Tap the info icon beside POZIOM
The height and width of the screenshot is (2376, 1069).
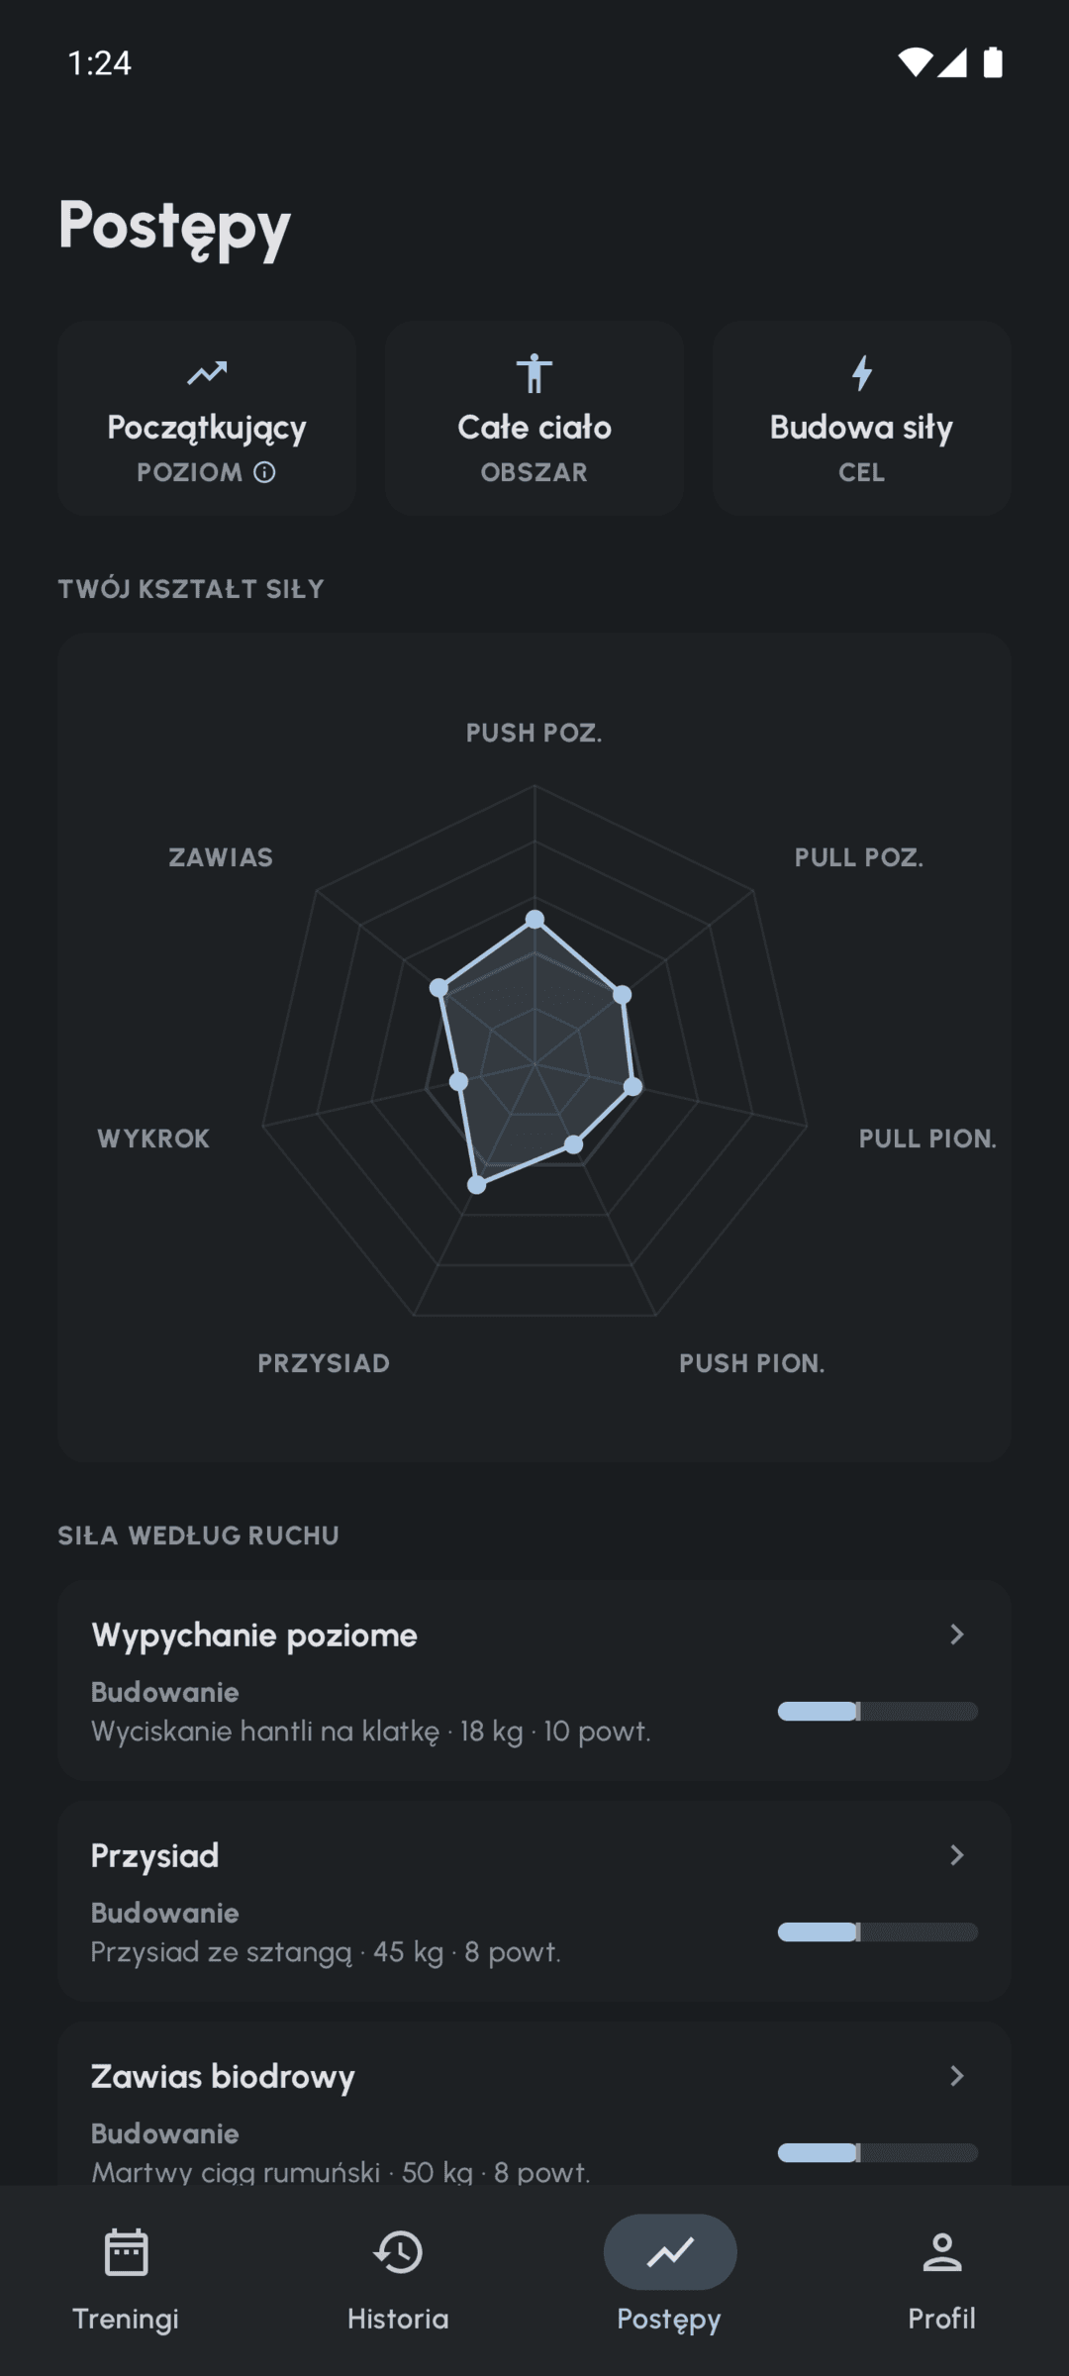[x=264, y=472]
